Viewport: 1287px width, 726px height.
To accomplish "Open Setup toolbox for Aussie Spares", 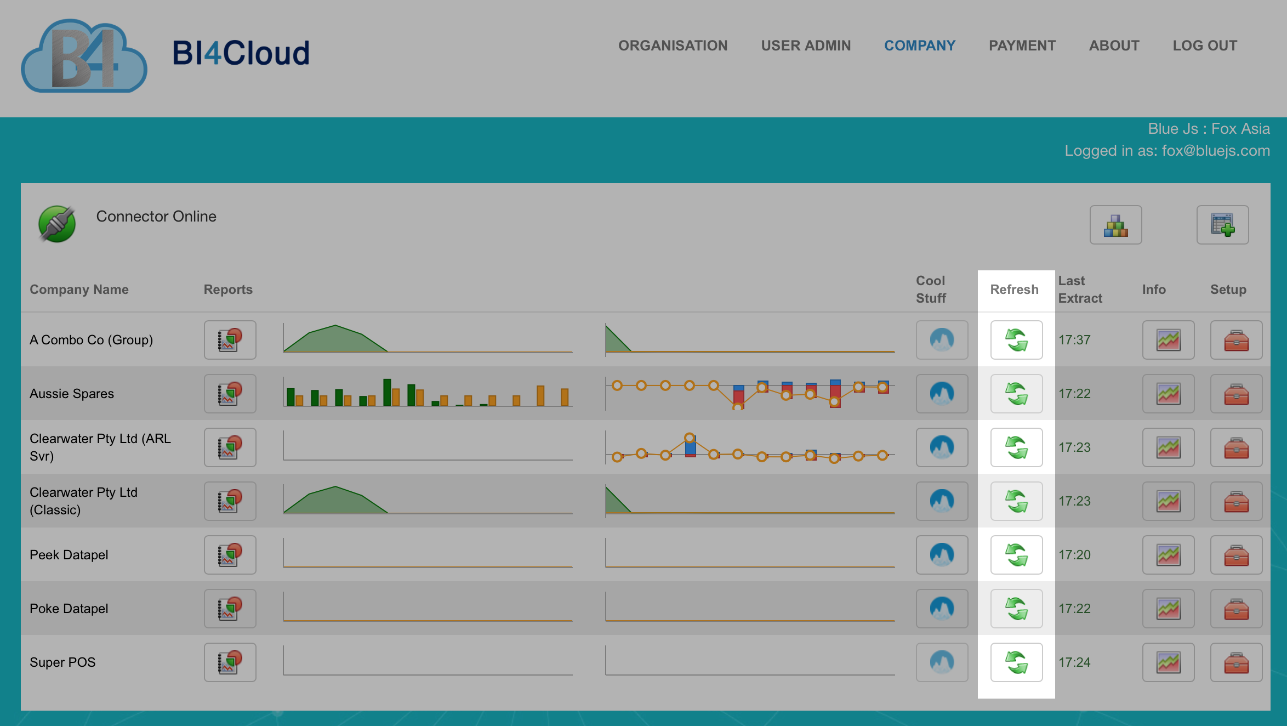I will click(x=1237, y=394).
